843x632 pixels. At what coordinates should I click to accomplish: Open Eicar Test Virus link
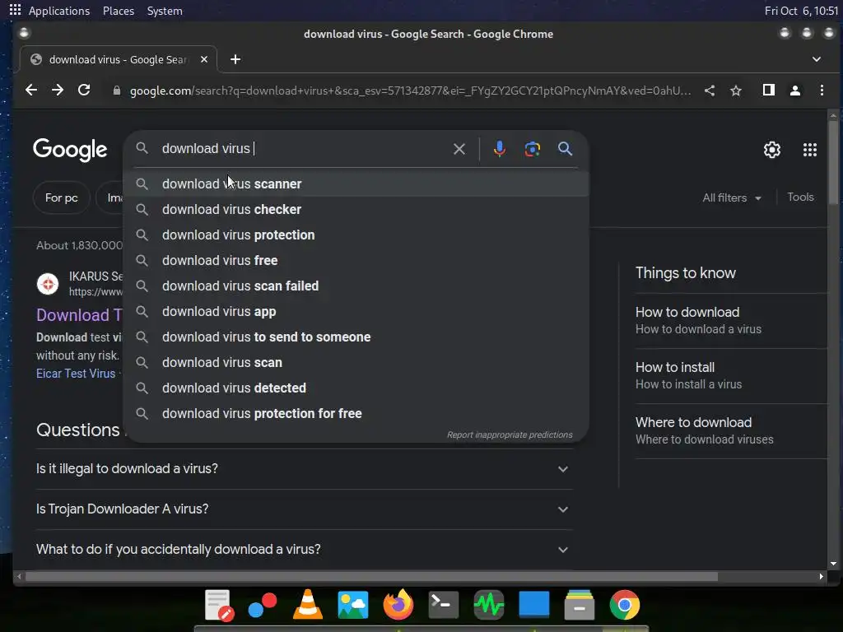coord(76,374)
